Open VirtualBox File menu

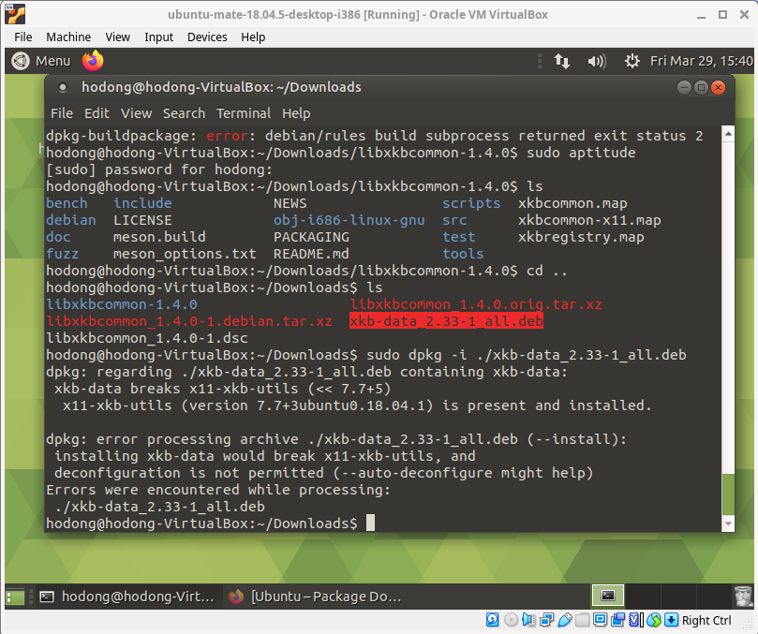(x=23, y=37)
